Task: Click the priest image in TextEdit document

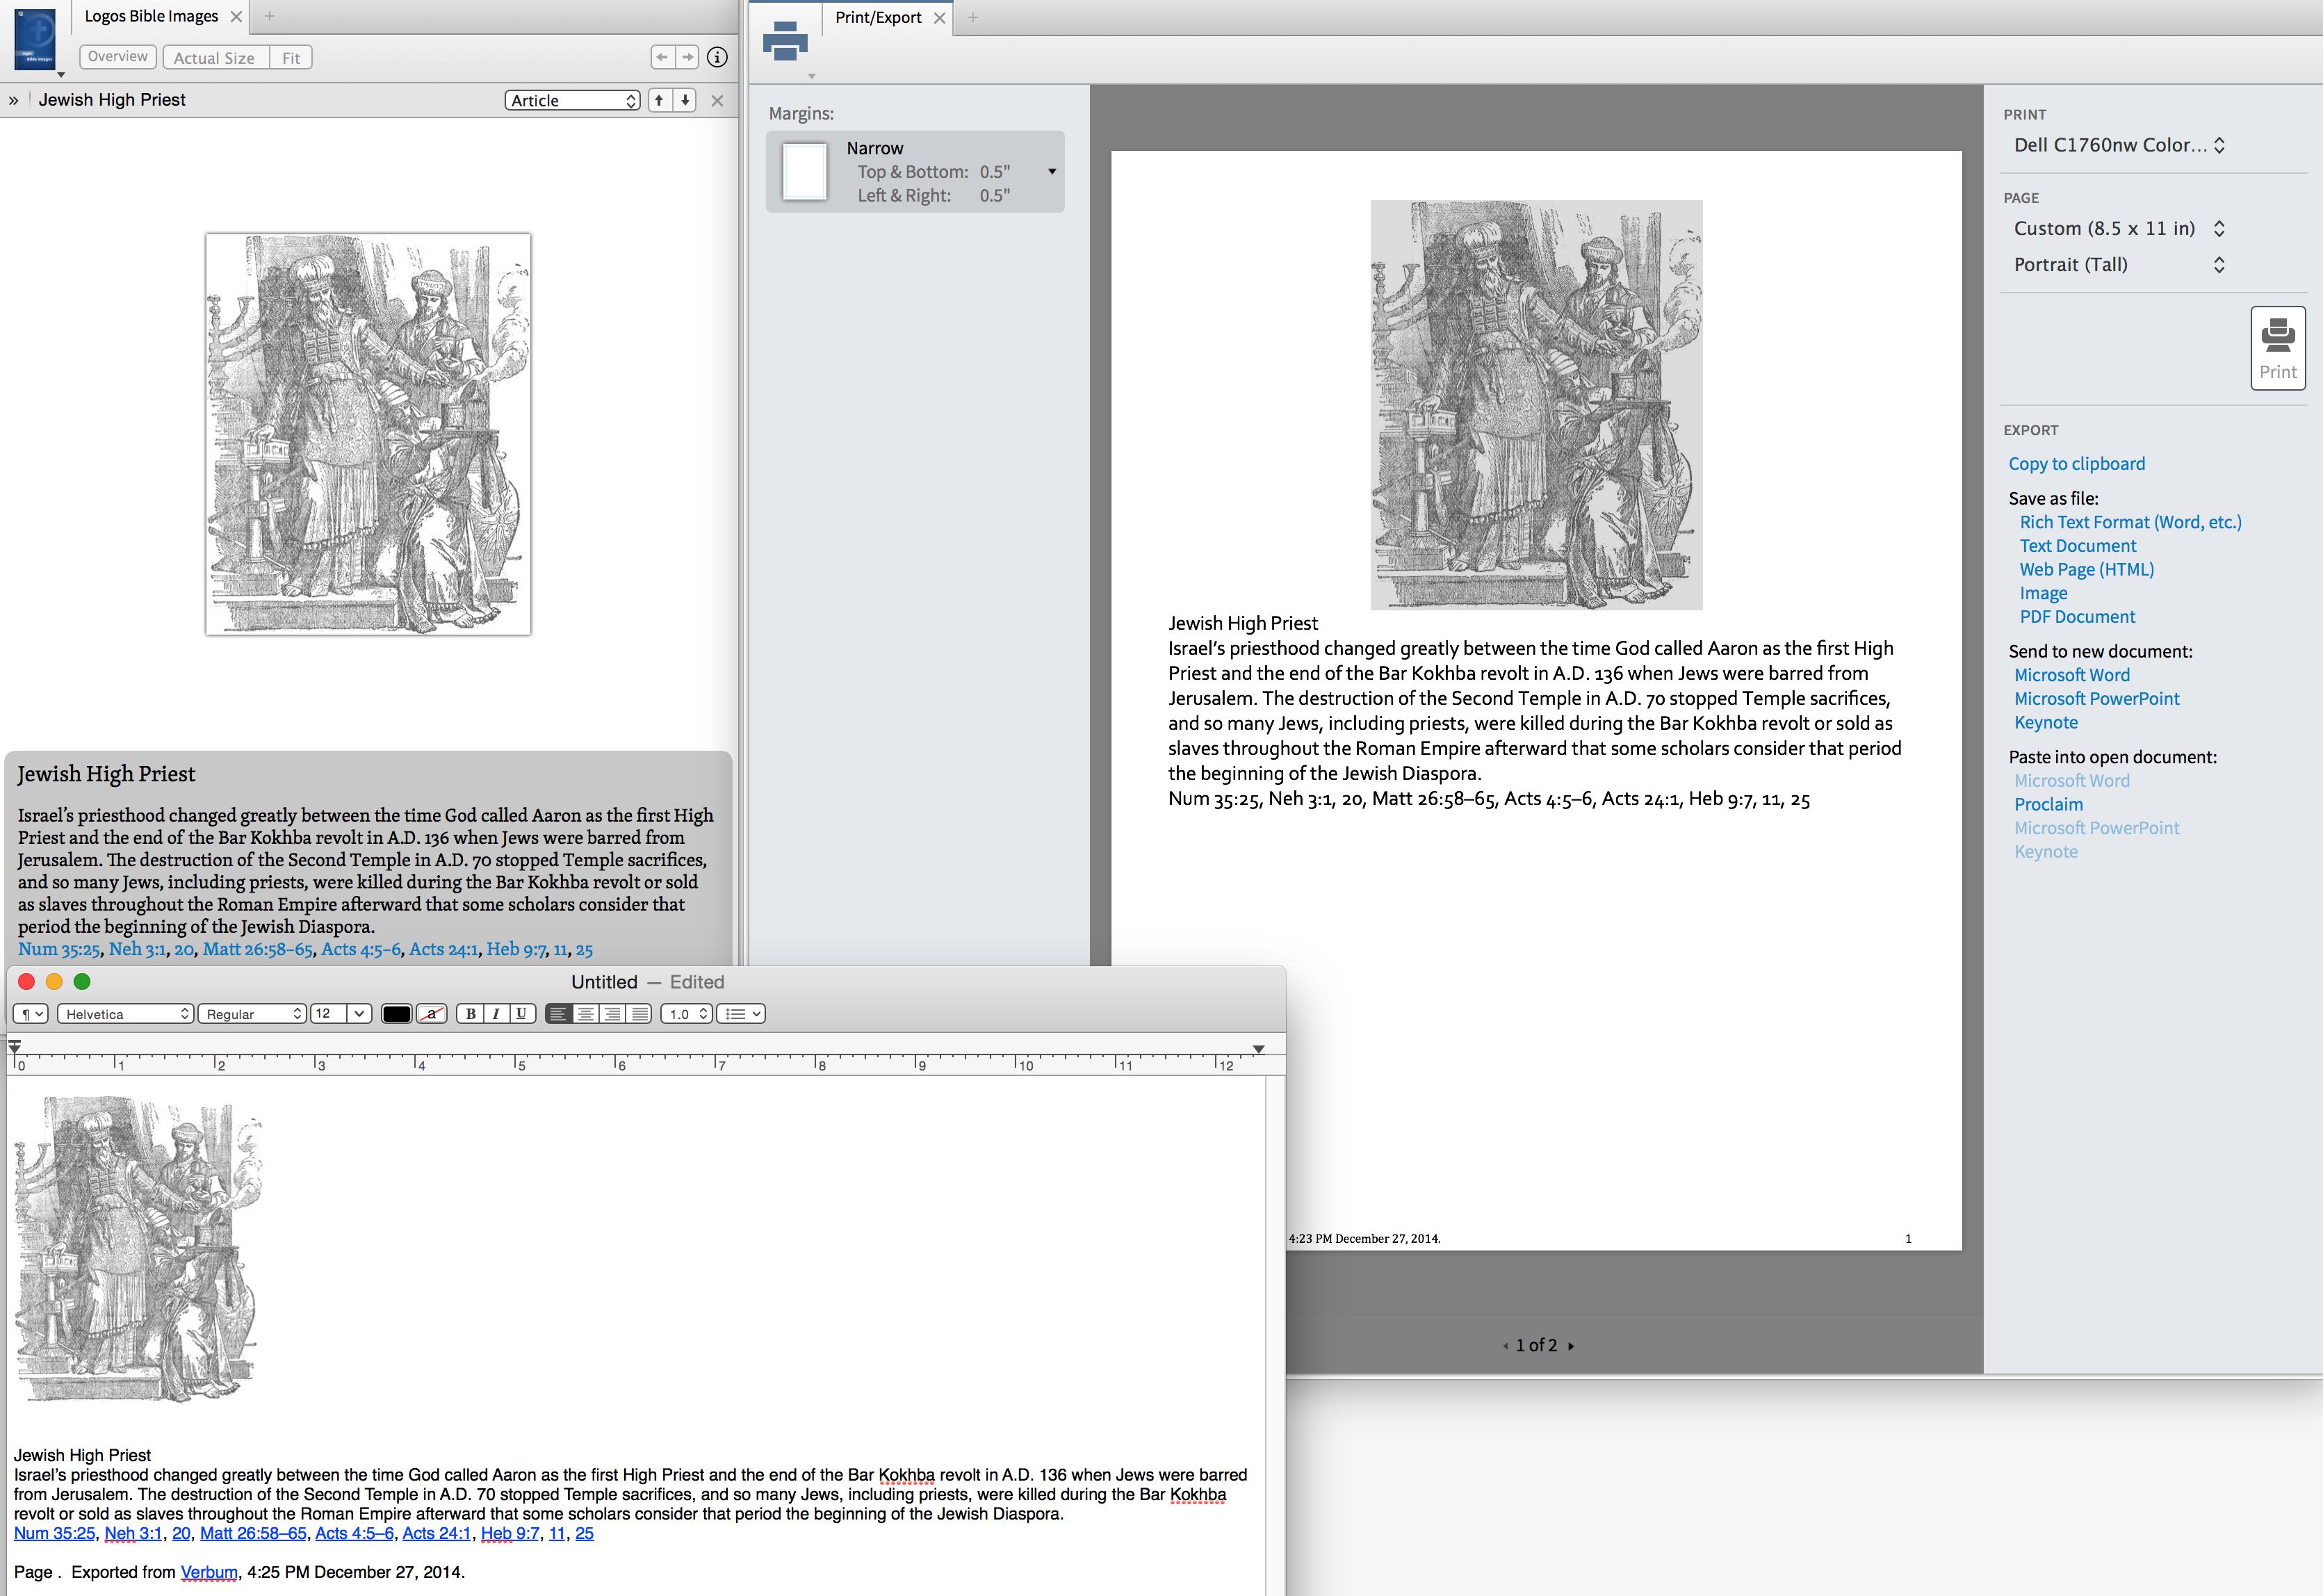Action: click(x=137, y=1249)
